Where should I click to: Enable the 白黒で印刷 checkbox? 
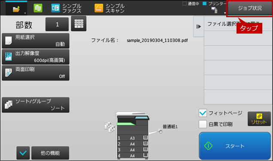pyautogui.click(x=203, y=124)
